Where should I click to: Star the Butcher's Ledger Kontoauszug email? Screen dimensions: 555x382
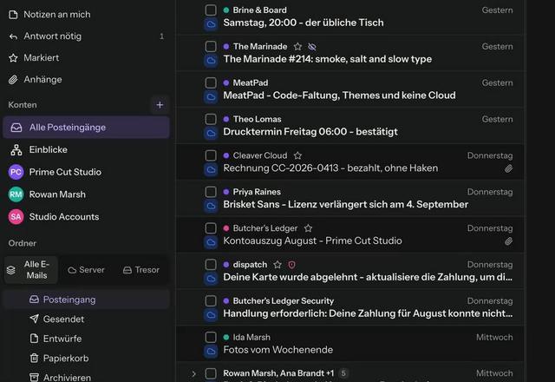tap(309, 228)
